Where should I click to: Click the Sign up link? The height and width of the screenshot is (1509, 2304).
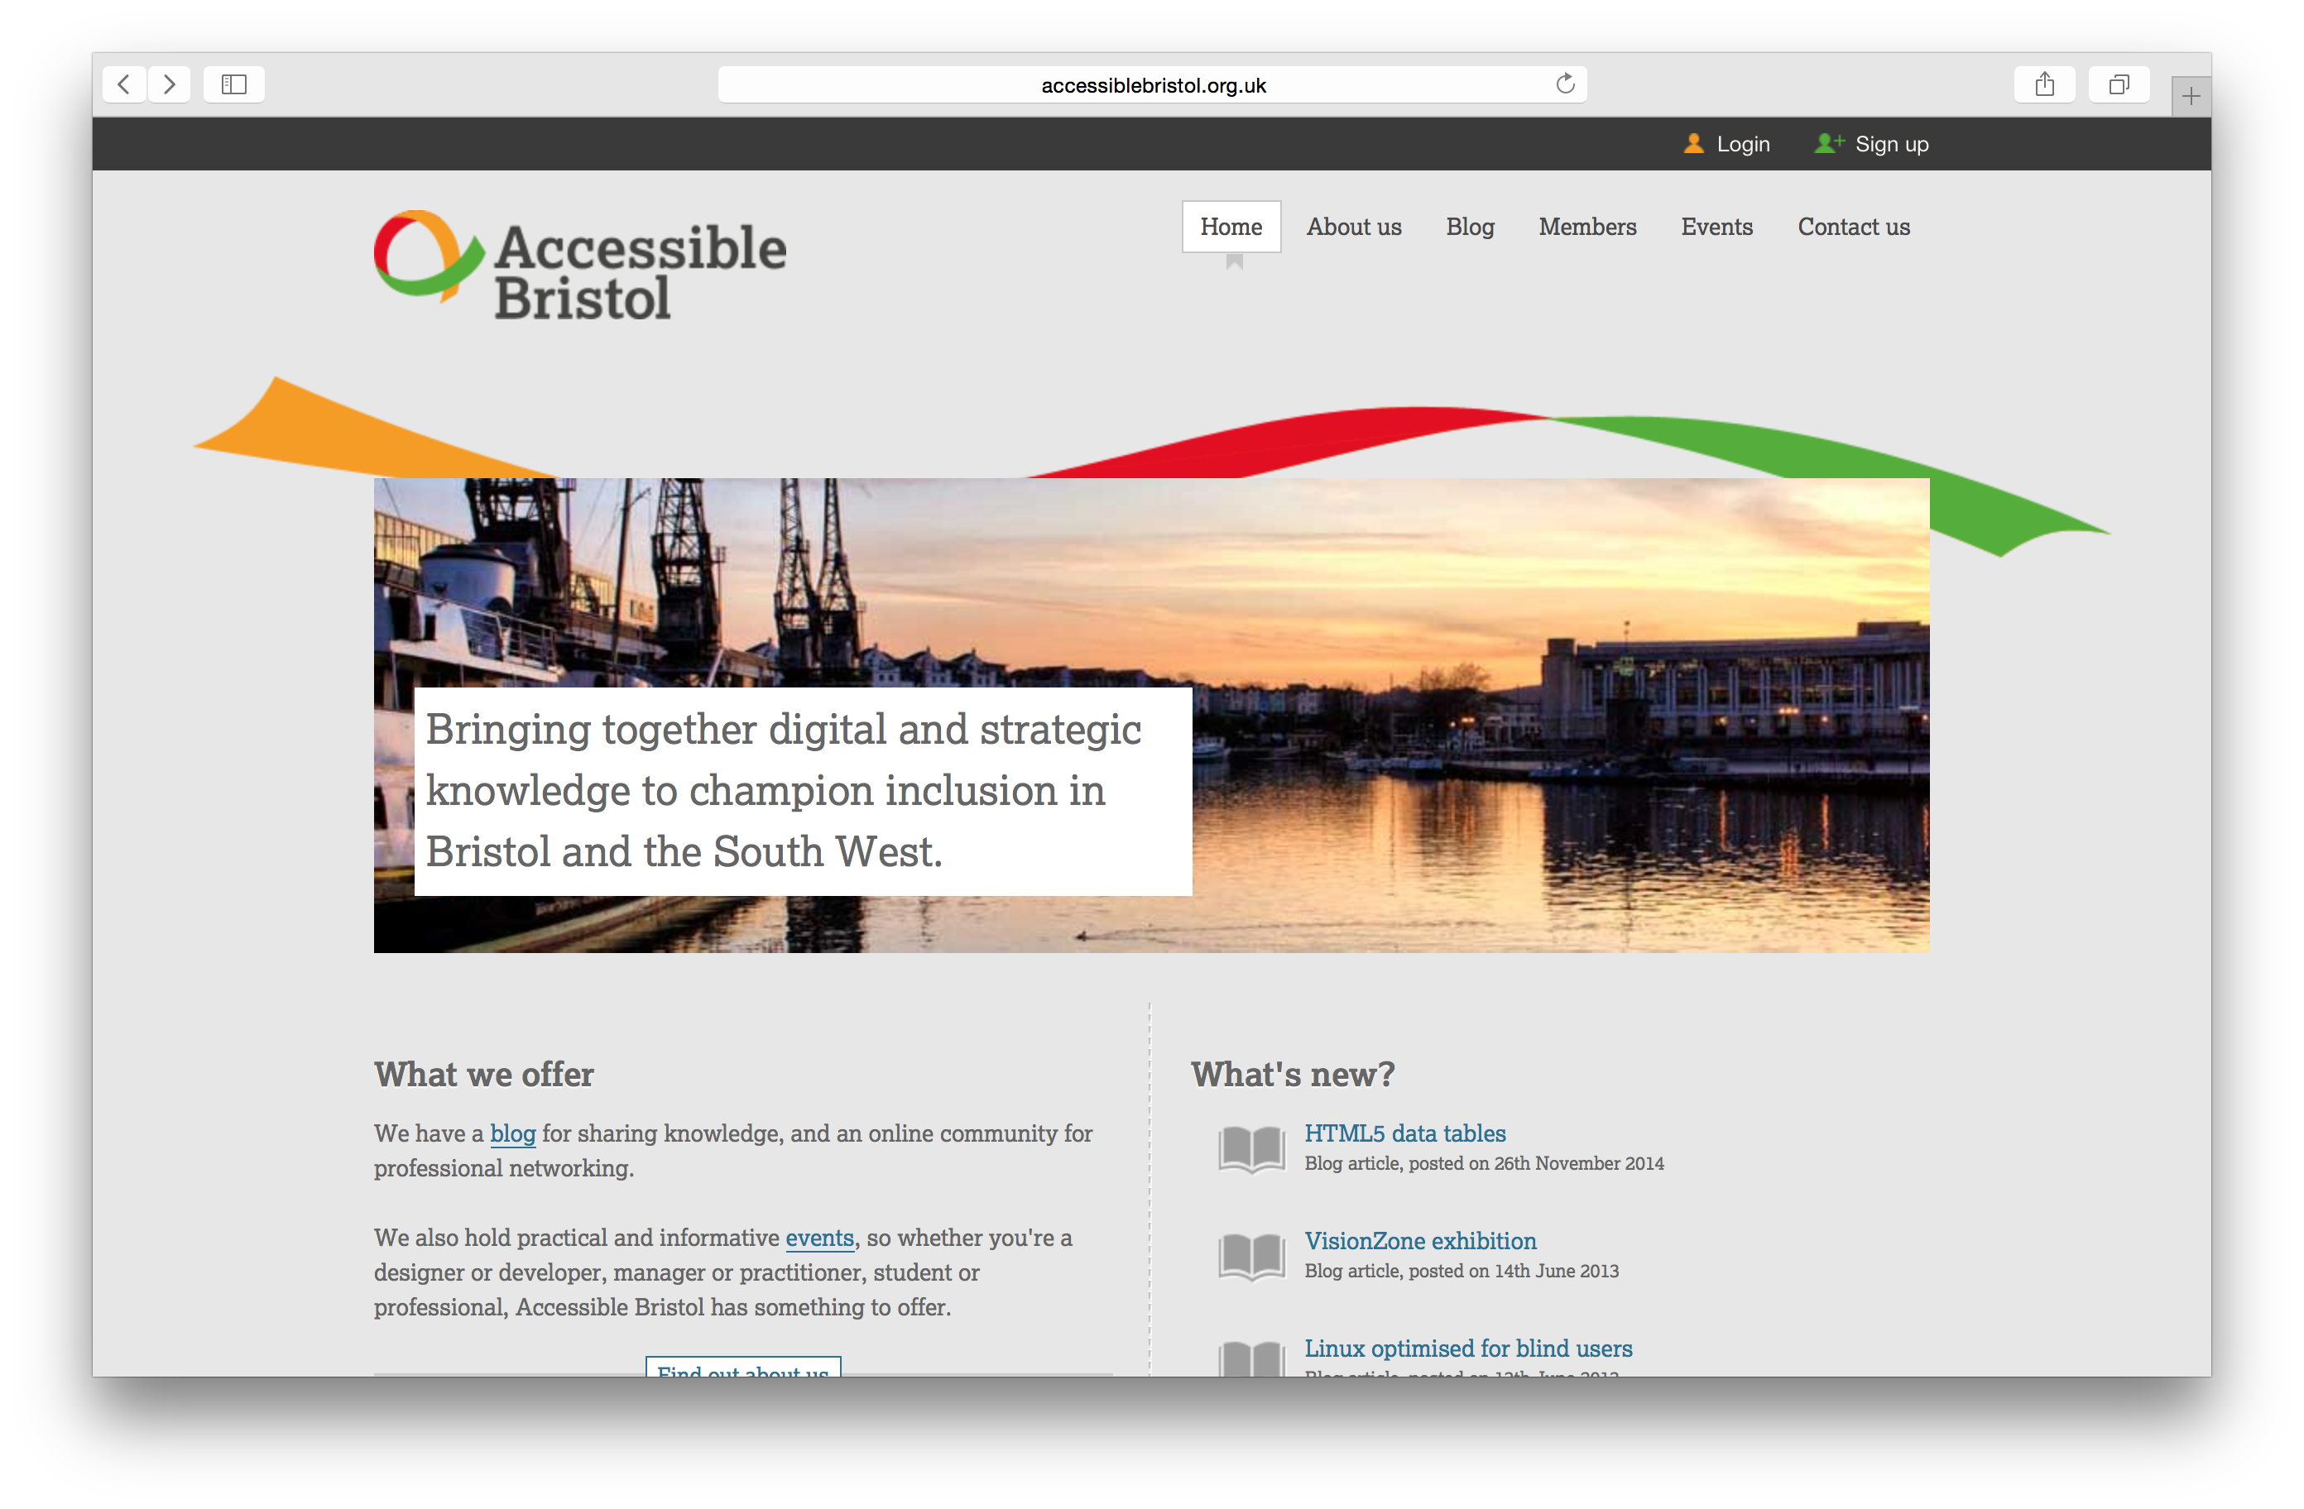pos(1891,144)
